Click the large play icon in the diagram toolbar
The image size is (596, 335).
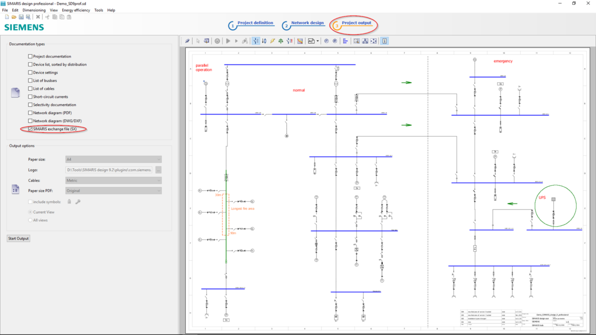[227, 41]
